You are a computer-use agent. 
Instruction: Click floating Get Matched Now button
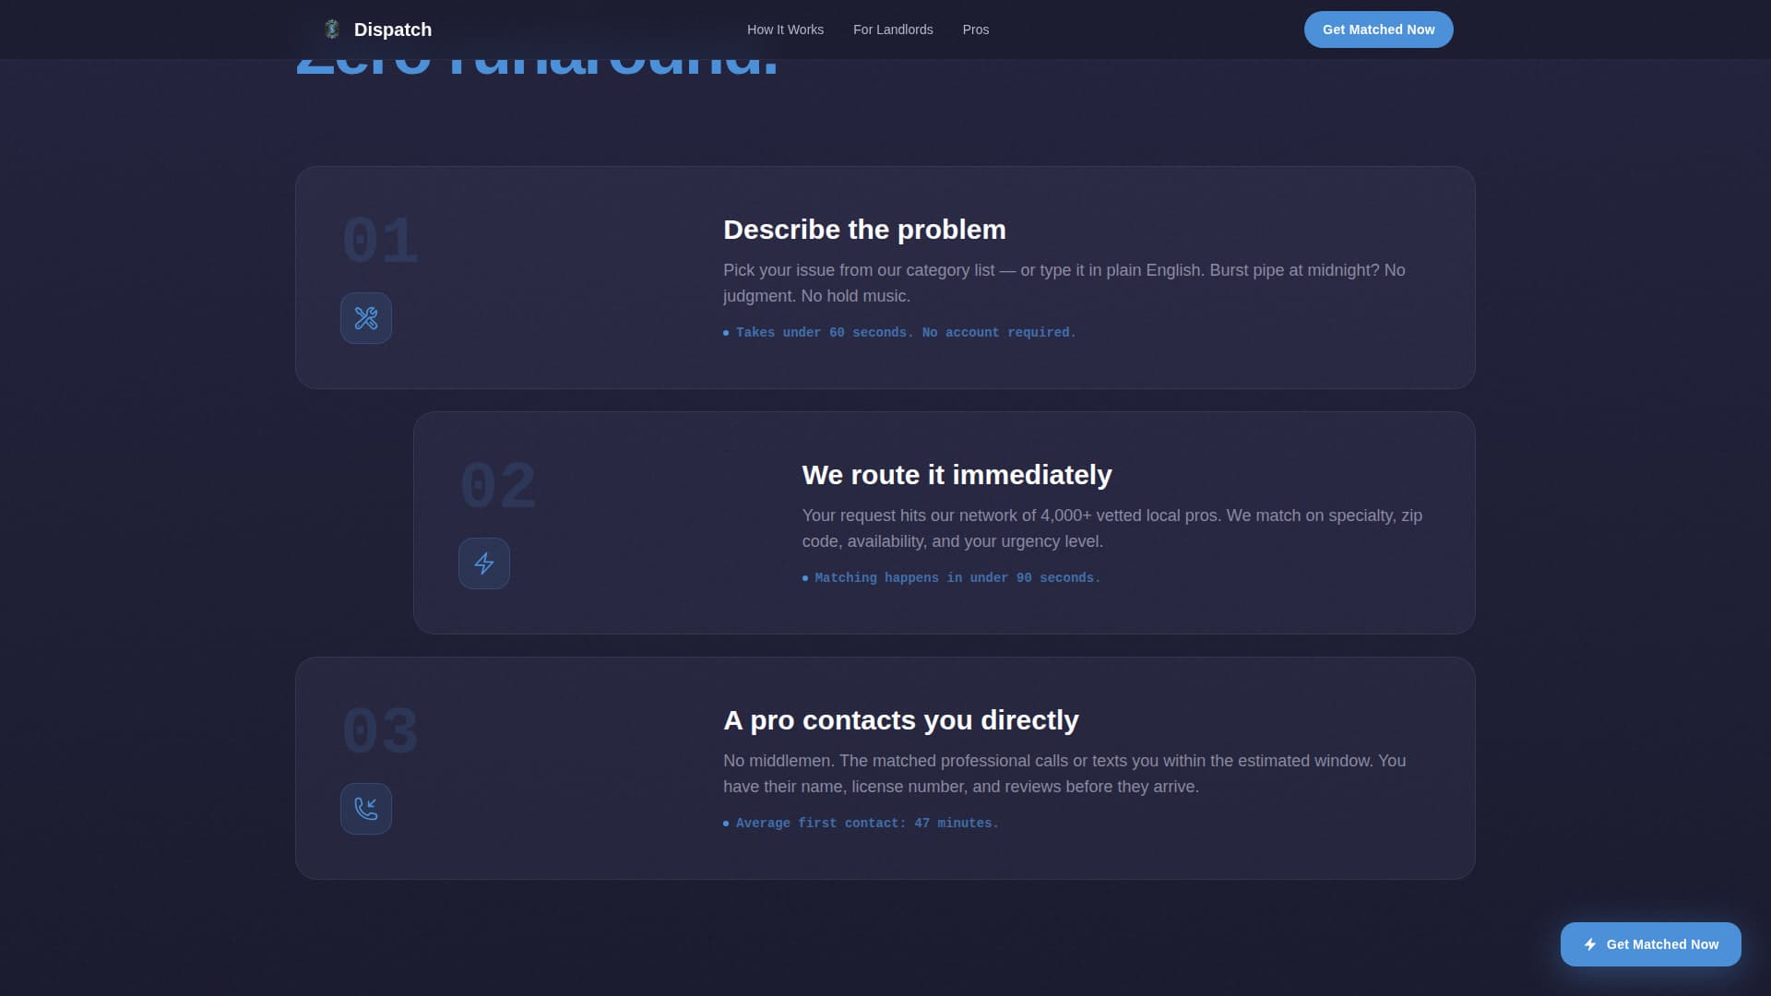pos(1650,944)
